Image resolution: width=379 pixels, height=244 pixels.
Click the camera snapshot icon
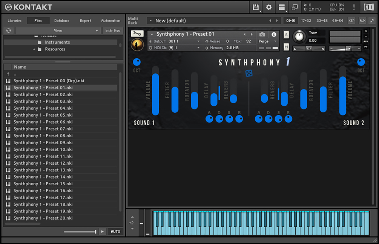[x=262, y=35]
